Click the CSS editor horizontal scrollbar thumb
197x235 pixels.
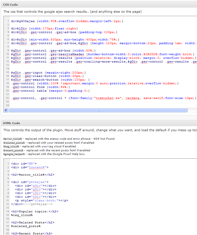(98, 110)
